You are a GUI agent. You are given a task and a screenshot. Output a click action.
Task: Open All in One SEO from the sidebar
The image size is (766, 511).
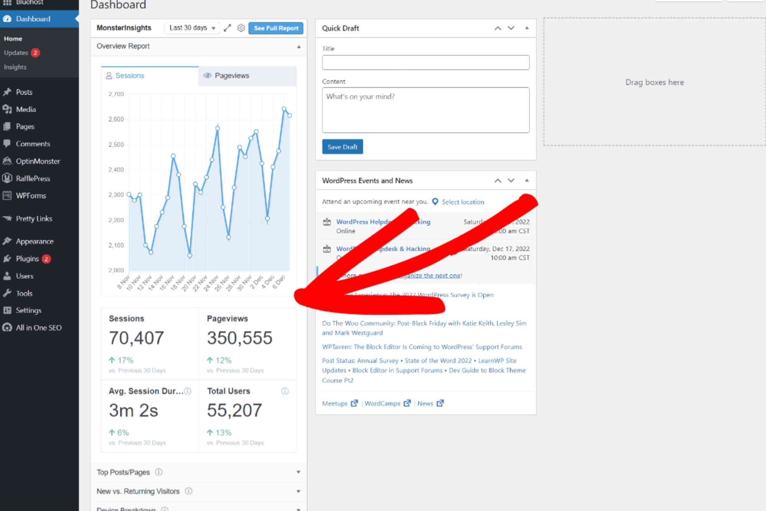click(x=38, y=328)
